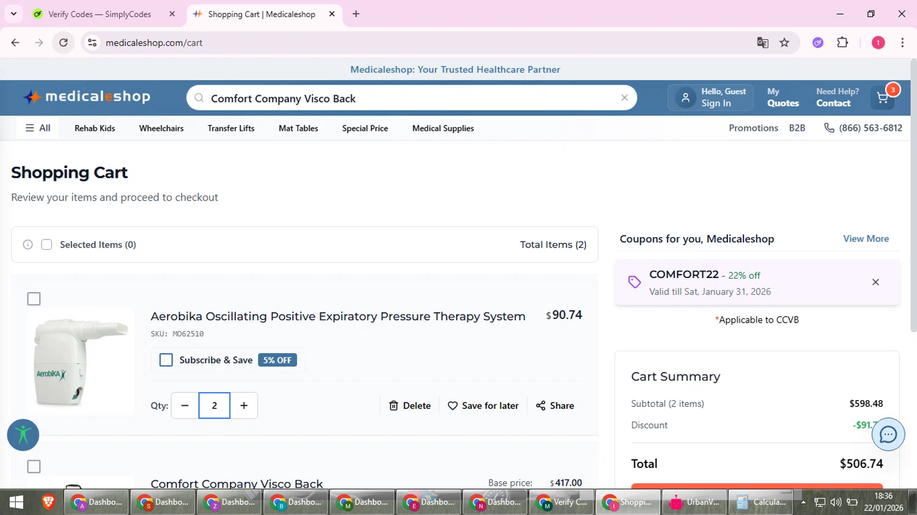Viewport: 917px width, 515px height.
Task: Decrease Aerobika quantity with minus
Action: point(185,406)
